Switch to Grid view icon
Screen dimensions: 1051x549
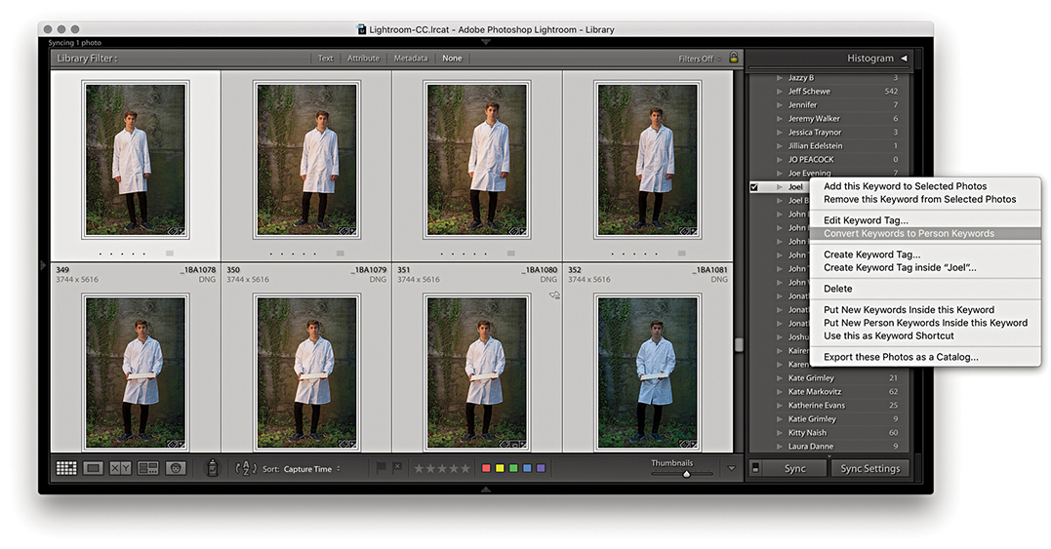(x=66, y=469)
